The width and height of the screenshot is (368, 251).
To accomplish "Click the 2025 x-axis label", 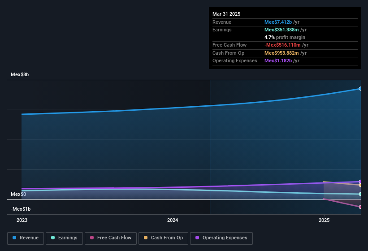I will point(324,220).
